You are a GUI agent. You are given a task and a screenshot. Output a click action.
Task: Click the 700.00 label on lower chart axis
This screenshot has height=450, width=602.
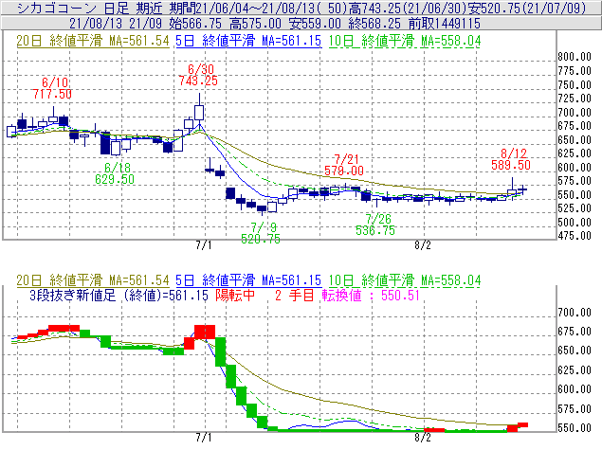575,313
